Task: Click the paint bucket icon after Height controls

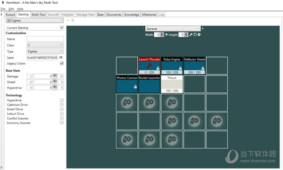Action: (x=199, y=34)
